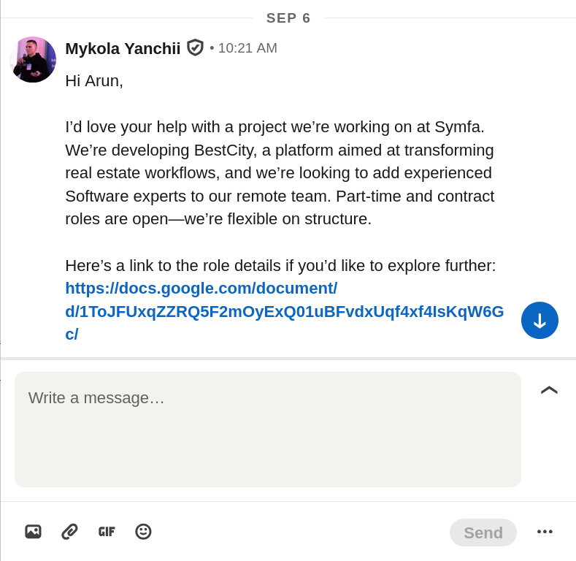Click the 10:21 AM timestamp
Image resolution: width=576 pixels, height=561 pixels.
point(247,48)
